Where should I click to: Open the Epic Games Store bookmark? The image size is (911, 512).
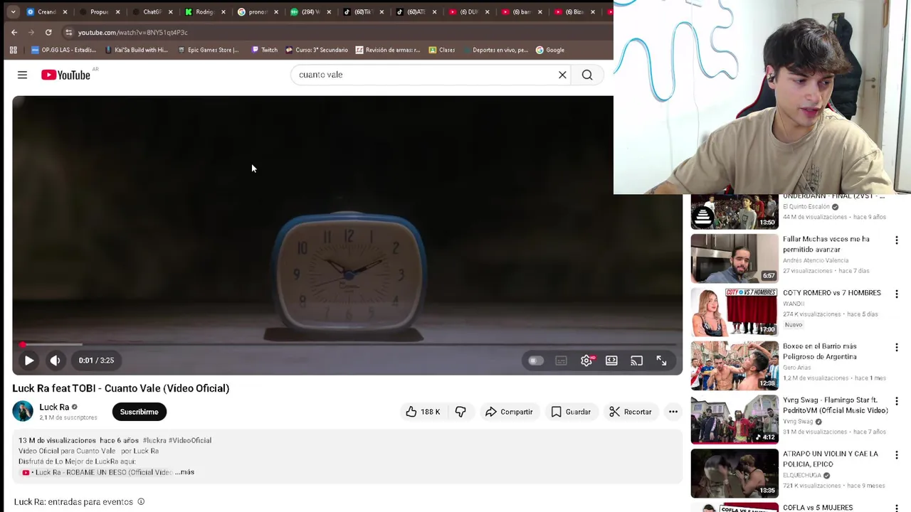[x=209, y=50]
